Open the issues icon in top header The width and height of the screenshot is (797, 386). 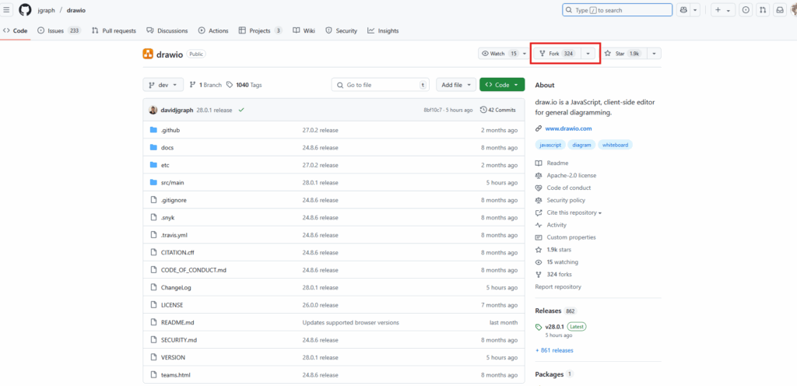tap(746, 10)
